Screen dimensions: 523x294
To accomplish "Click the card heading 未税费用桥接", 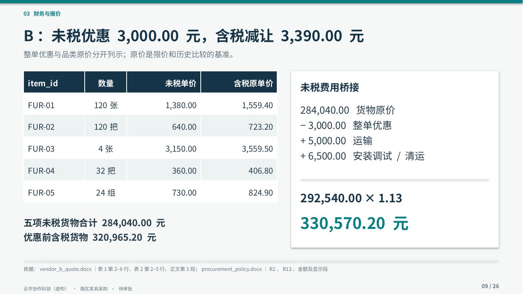I will (x=330, y=87).
